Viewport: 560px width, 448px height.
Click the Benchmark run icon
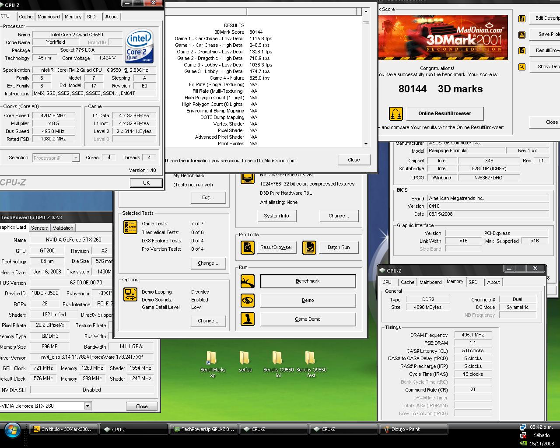coord(248,281)
